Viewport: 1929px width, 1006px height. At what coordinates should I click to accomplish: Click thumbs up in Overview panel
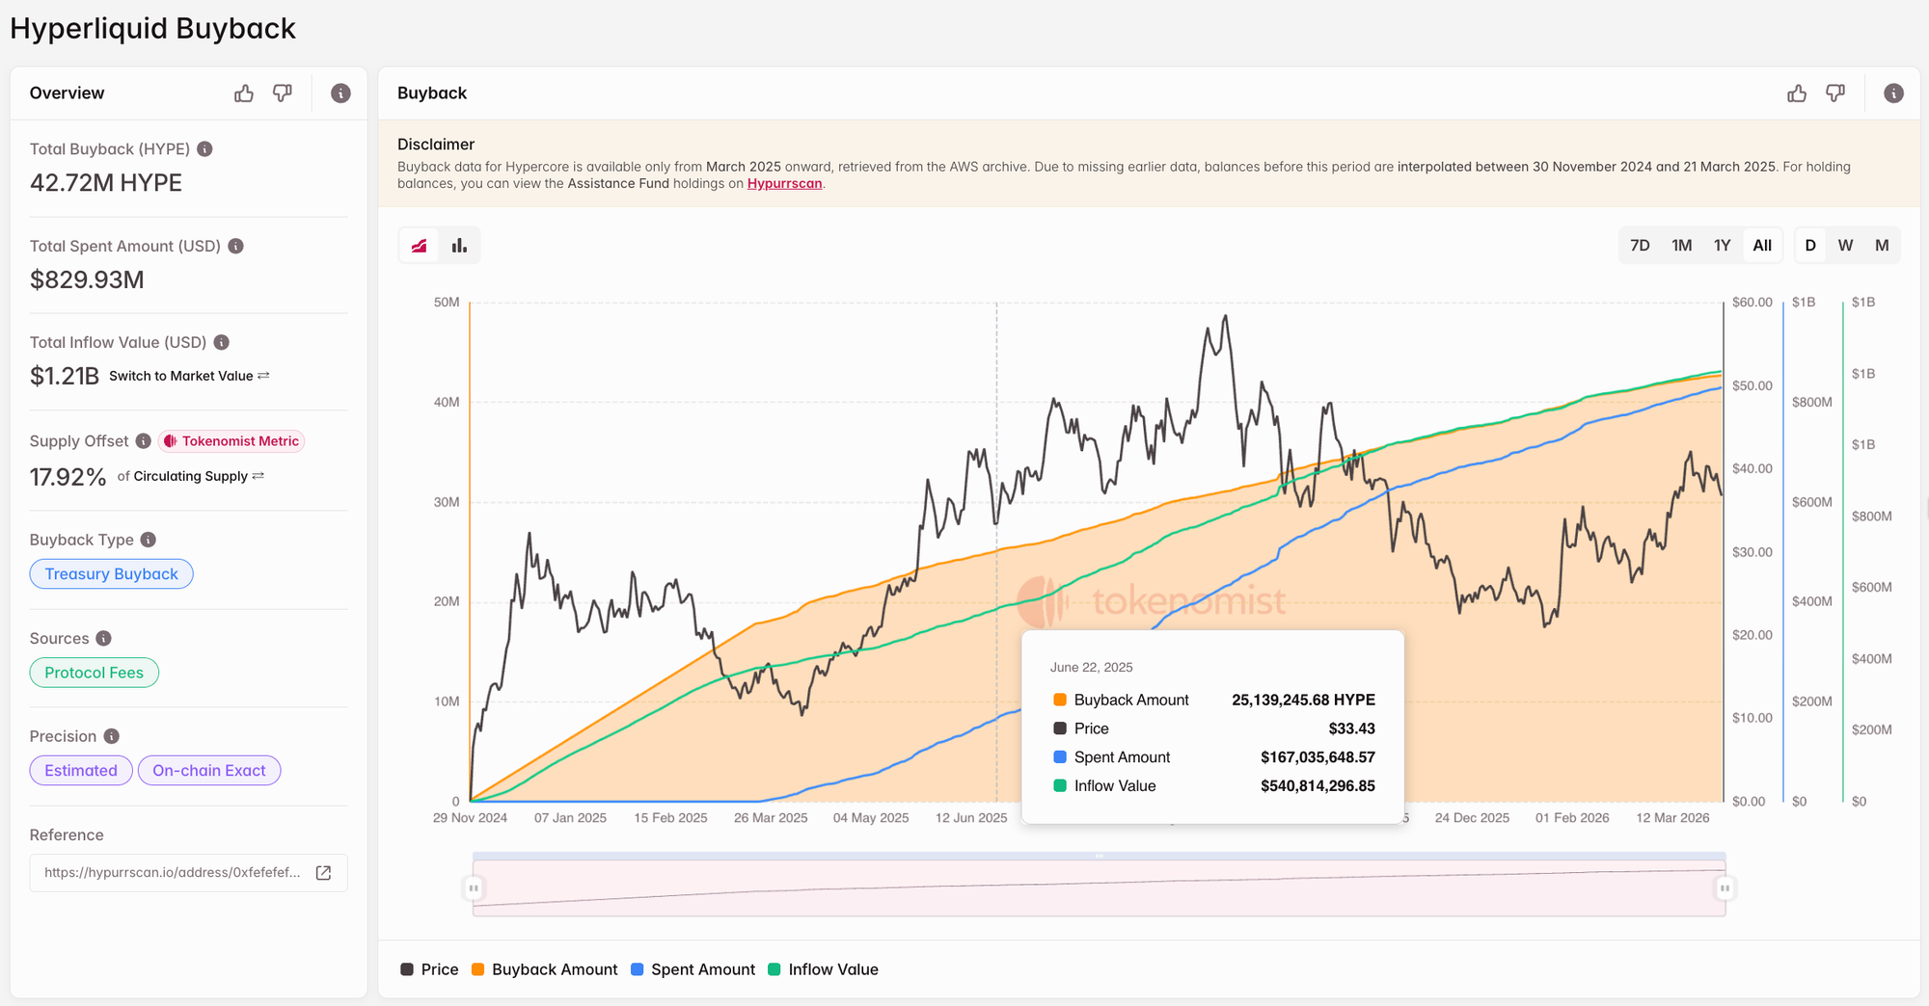pyautogui.click(x=244, y=93)
